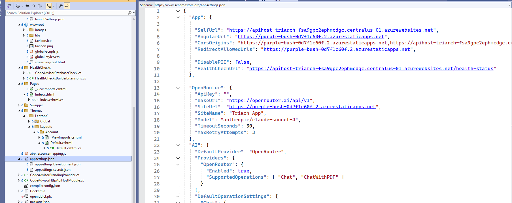Expand the Swagger folder node
The image size is (512, 203).
(19, 105)
